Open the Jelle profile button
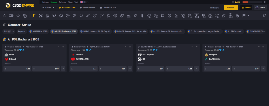The height and width of the screenshot is (106, 269). point(260,7)
